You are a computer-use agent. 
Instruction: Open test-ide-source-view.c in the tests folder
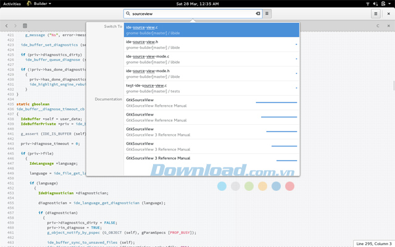210,88
